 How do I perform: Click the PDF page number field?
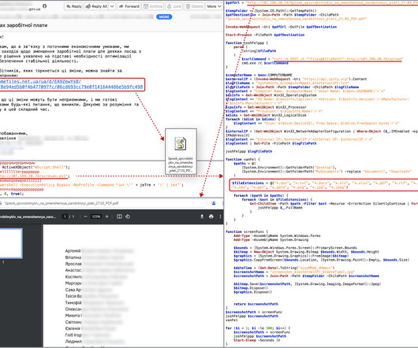pyautogui.click(x=65, y=217)
